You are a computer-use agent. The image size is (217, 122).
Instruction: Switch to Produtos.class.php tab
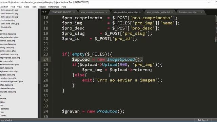[x=188, y=12]
